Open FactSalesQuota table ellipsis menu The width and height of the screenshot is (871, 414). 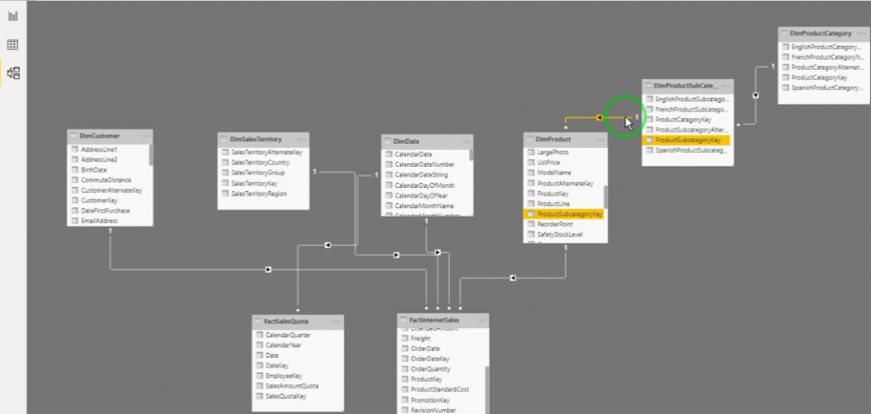coord(335,322)
